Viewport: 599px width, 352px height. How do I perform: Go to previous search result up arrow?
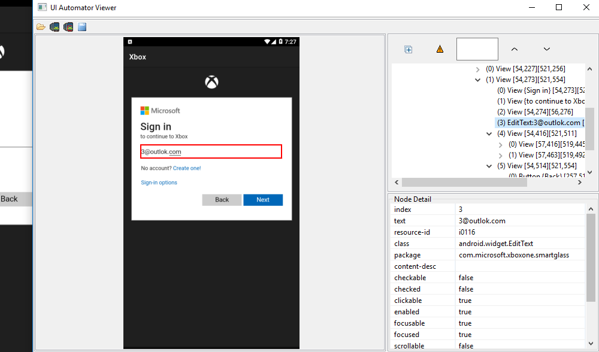[x=515, y=49]
